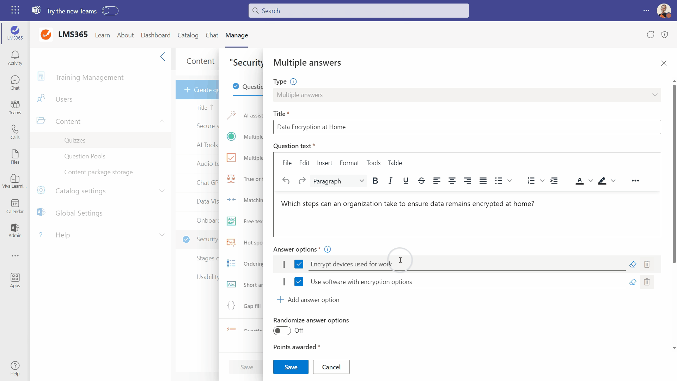Open the highlight color dropdown arrow
677x381 pixels.
click(613, 181)
